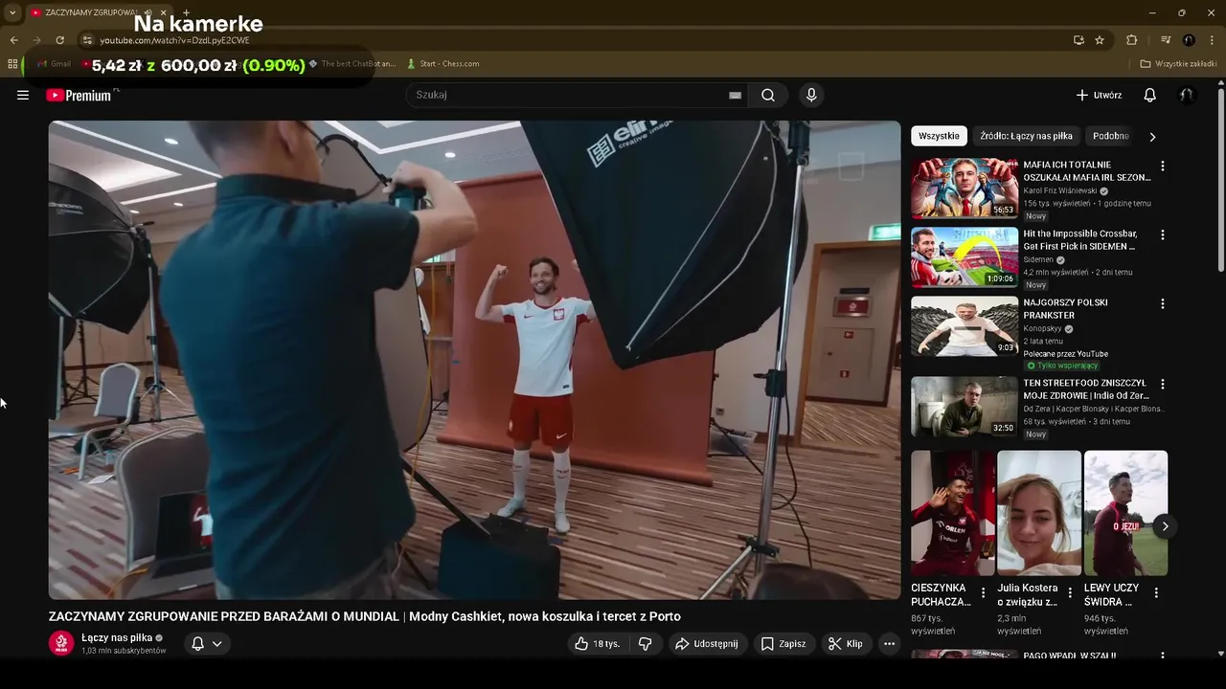Open options for TEN STREETFOOD video
Screen dimensions: 1226x689
tap(1163, 384)
